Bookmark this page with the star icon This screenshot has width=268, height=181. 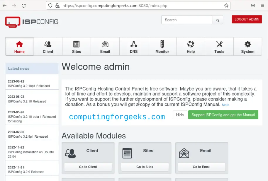[226, 6]
